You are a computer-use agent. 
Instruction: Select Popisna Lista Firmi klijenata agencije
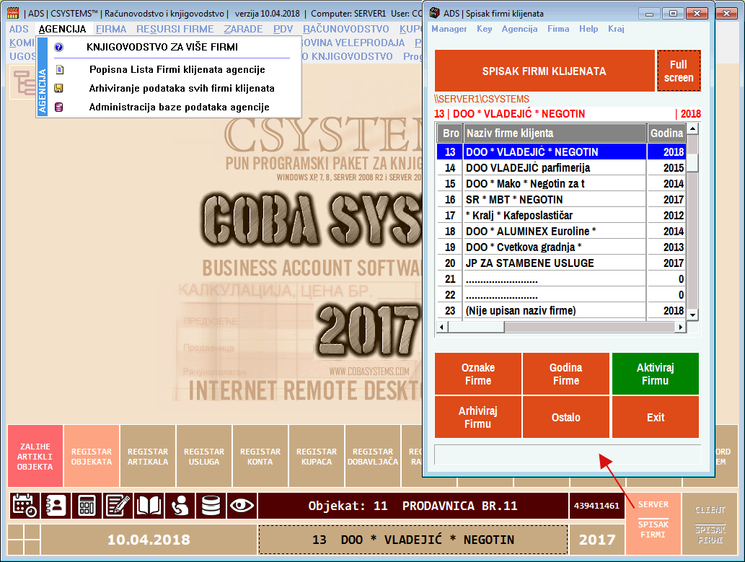coord(177,69)
